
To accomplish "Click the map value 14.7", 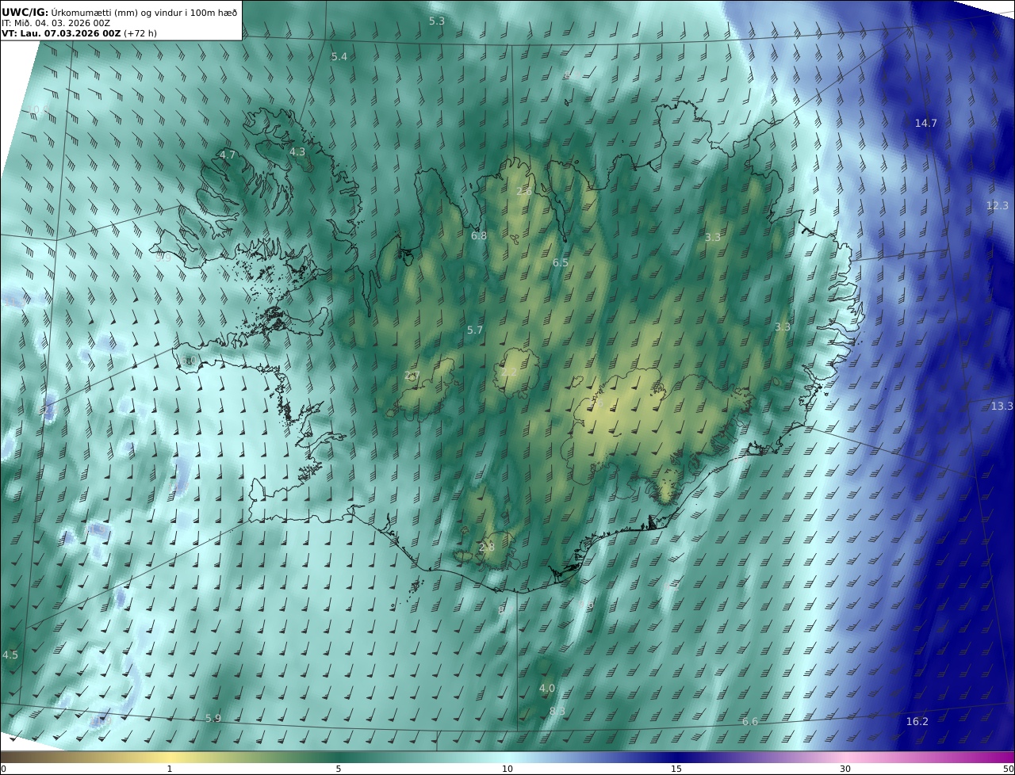I will pyautogui.click(x=925, y=124).
